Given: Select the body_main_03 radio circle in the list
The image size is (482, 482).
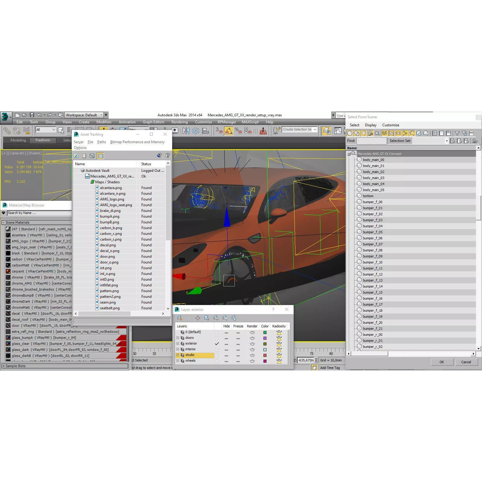Looking at the screenshot, I should pyautogui.click(x=359, y=178).
